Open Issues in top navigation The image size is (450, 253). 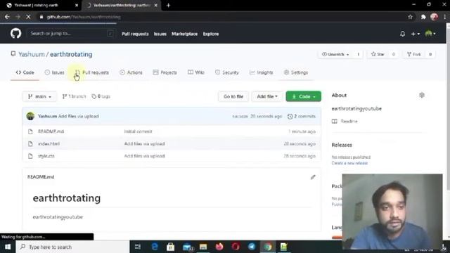[160, 34]
